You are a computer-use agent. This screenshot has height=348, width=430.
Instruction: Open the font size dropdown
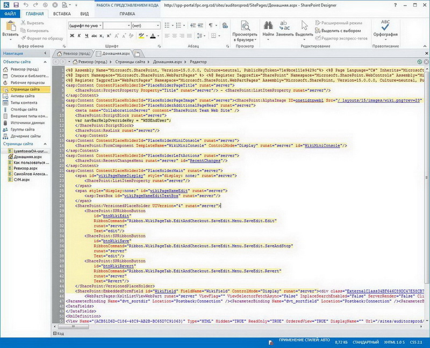128,25
